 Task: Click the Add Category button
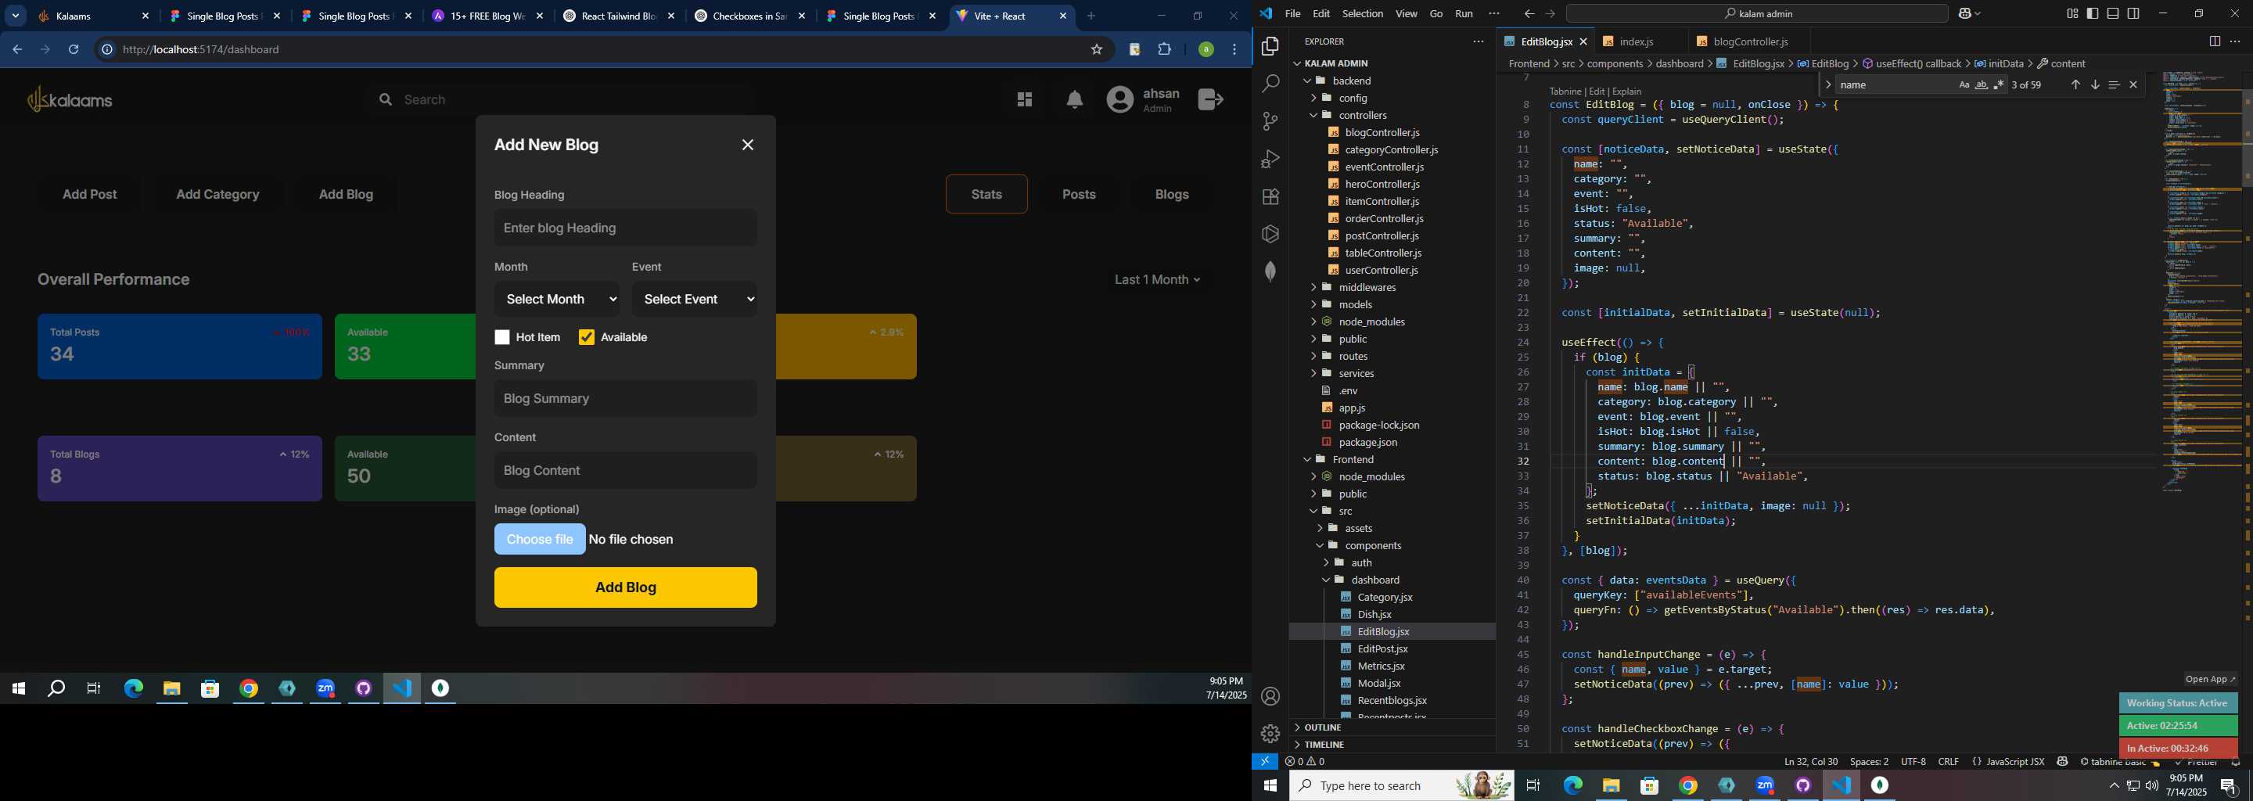click(x=217, y=194)
